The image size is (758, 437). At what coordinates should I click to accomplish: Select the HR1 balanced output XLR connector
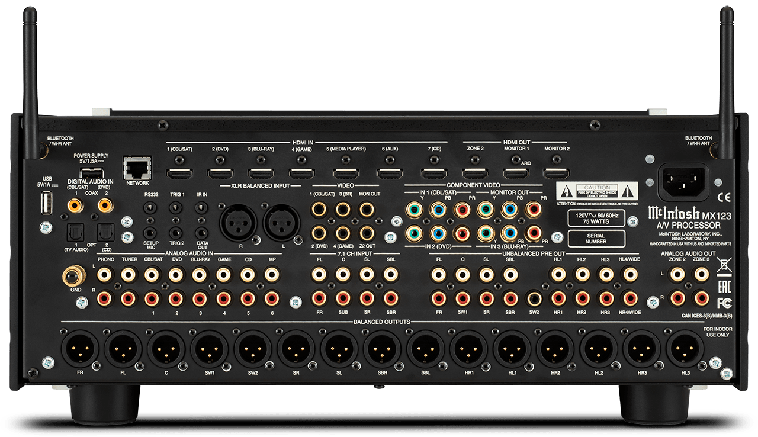pos(469,349)
